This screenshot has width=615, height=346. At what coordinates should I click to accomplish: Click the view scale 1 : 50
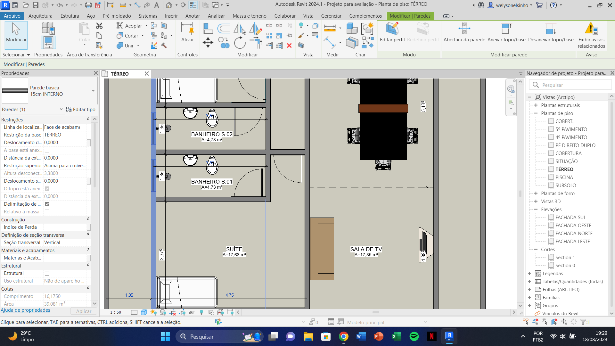coord(116,312)
